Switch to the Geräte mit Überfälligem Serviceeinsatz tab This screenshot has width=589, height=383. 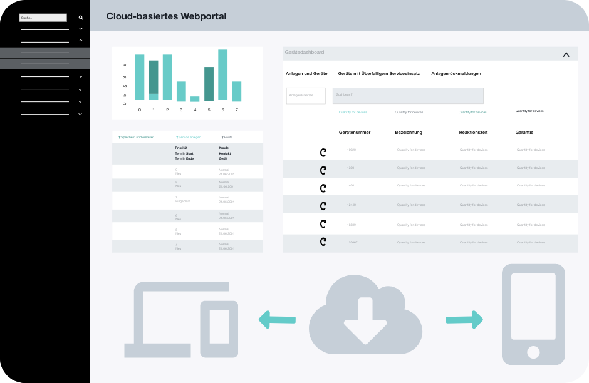pyautogui.click(x=378, y=73)
